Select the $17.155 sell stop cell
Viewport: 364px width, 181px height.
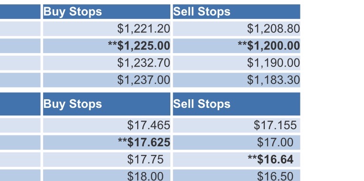coord(236,125)
